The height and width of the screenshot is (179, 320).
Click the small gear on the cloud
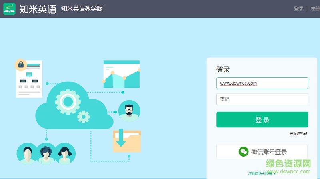(84, 117)
